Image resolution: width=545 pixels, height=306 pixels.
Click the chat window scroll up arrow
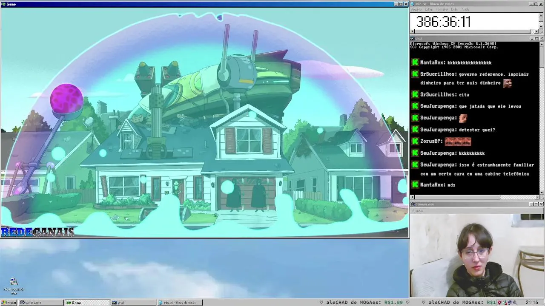[x=542, y=43]
